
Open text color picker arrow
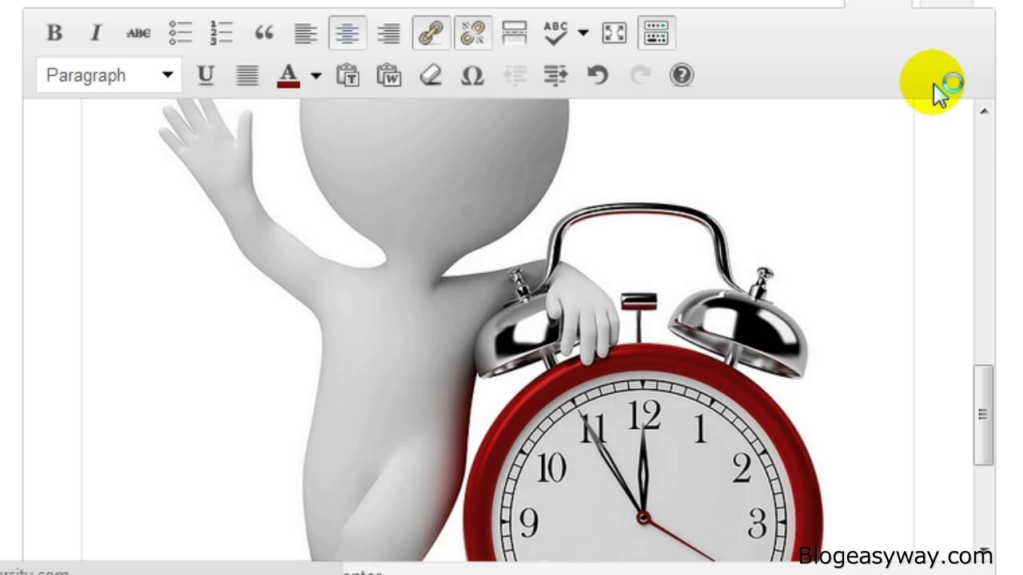pyautogui.click(x=316, y=75)
